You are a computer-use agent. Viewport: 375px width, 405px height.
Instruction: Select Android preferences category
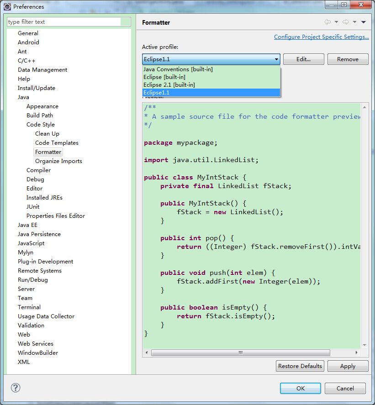coord(28,42)
